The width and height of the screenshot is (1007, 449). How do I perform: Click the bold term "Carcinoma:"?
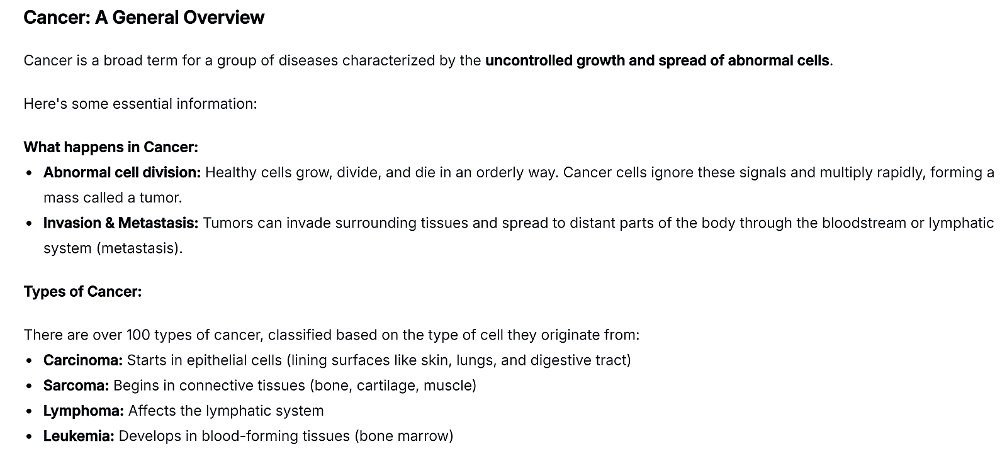coord(83,360)
